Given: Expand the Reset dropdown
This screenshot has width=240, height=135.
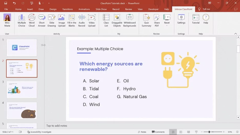Looking at the screenshot, I should [x=167, y=25].
